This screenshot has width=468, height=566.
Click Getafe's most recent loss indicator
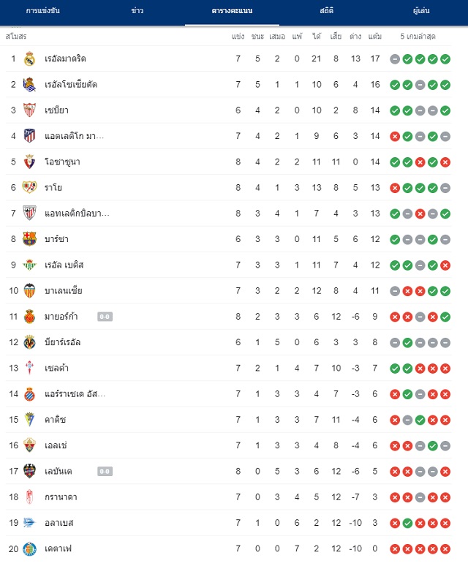[445, 549]
